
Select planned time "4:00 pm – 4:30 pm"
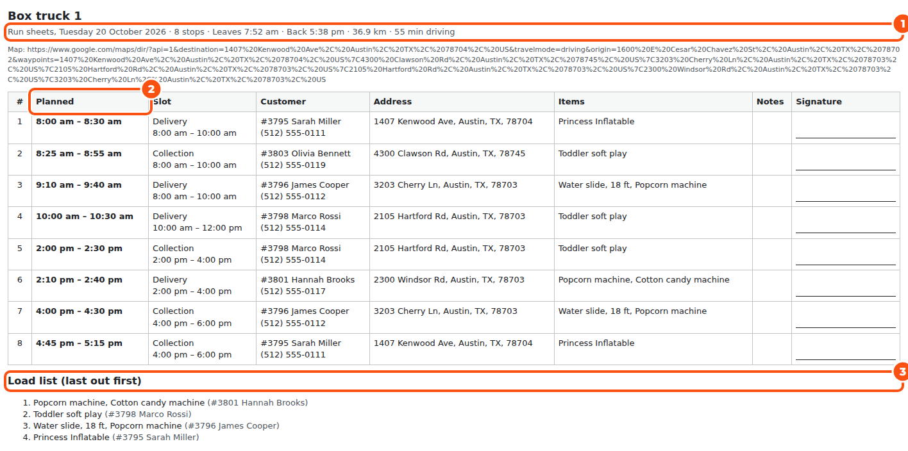(x=79, y=311)
